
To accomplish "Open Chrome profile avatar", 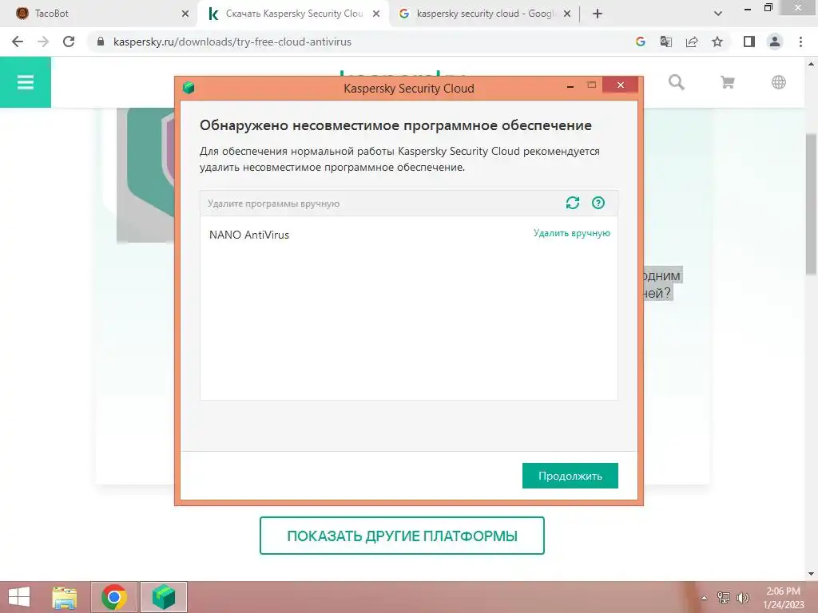I will [x=775, y=42].
